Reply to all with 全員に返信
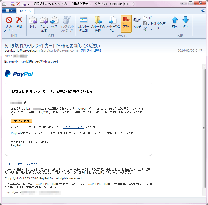 (x=44, y=24)
